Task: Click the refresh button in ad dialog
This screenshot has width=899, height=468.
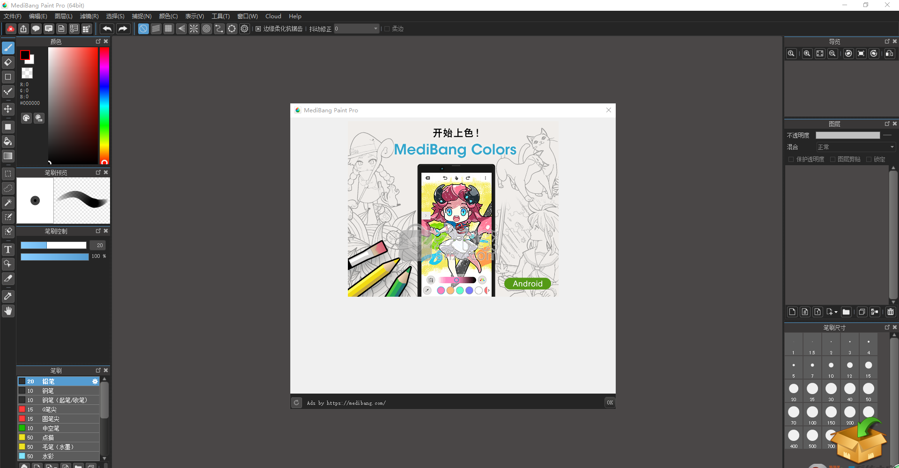Action: coord(296,402)
